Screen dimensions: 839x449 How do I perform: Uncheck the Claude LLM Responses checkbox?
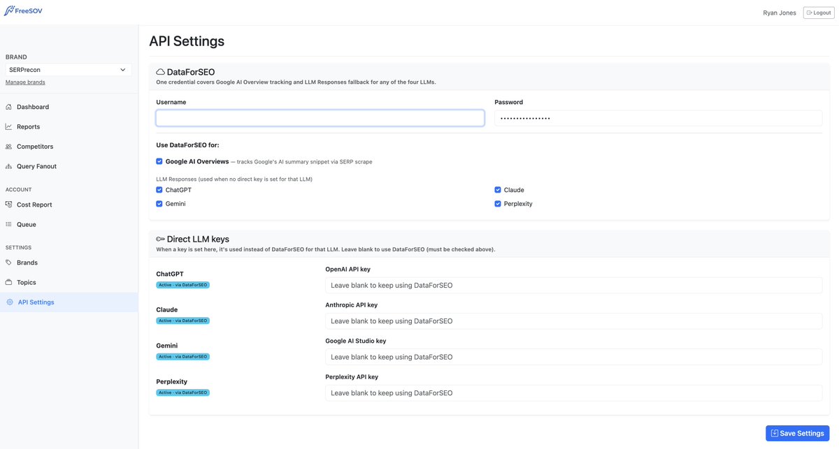[498, 190]
